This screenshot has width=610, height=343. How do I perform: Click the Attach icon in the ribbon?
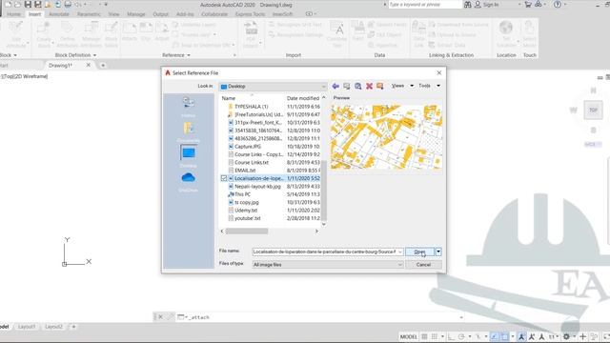pyautogui.click(x=130, y=31)
